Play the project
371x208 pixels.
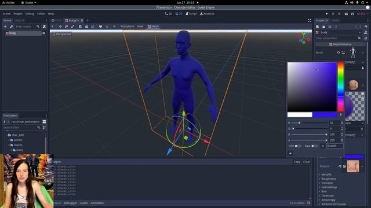click(326, 14)
